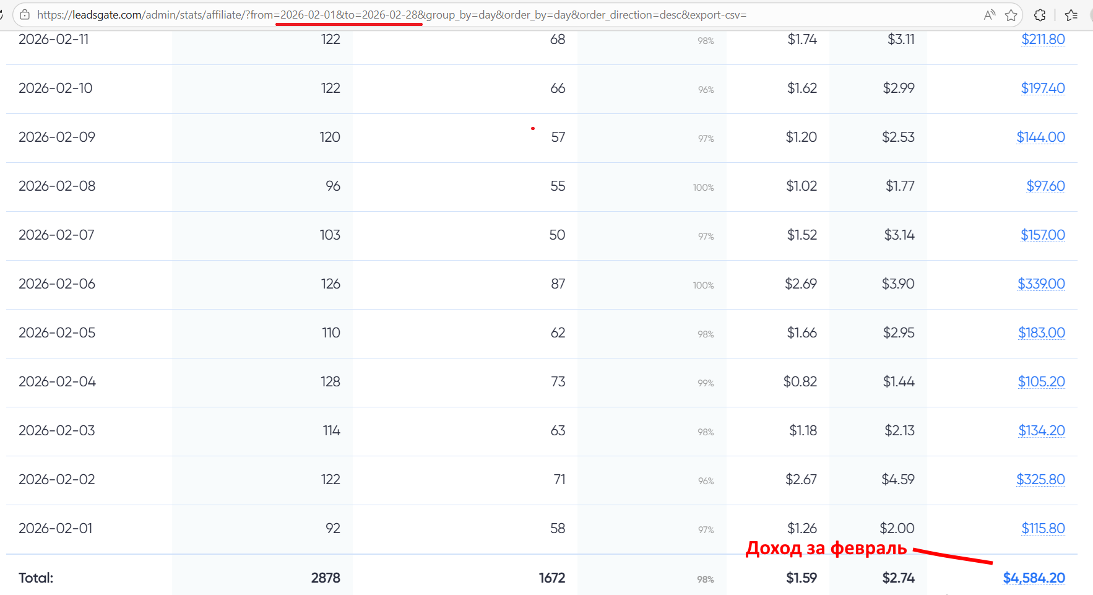Viewport: 1093px width, 595px height.
Task: Open the browser Extensions puzzle icon
Action: point(1040,15)
